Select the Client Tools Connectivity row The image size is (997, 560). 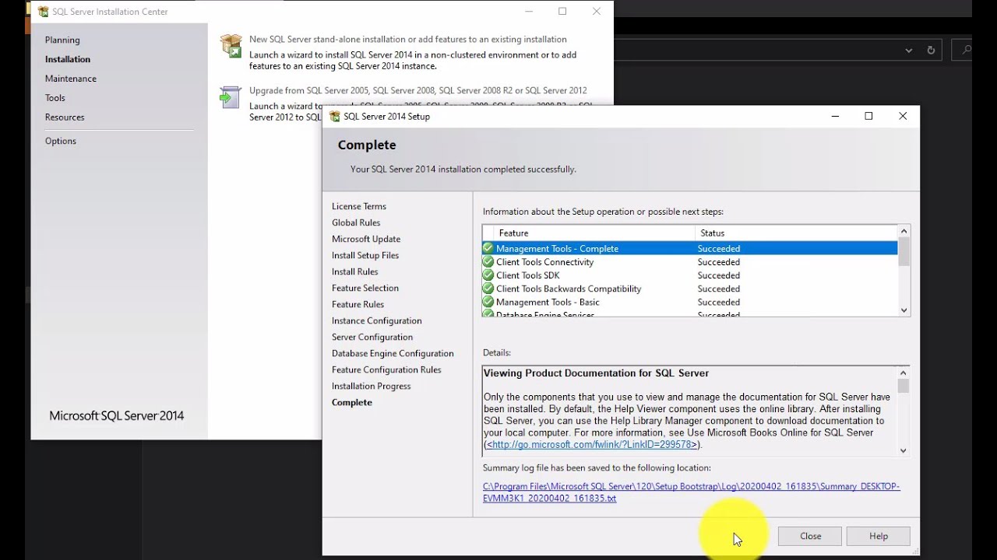point(690,262)
